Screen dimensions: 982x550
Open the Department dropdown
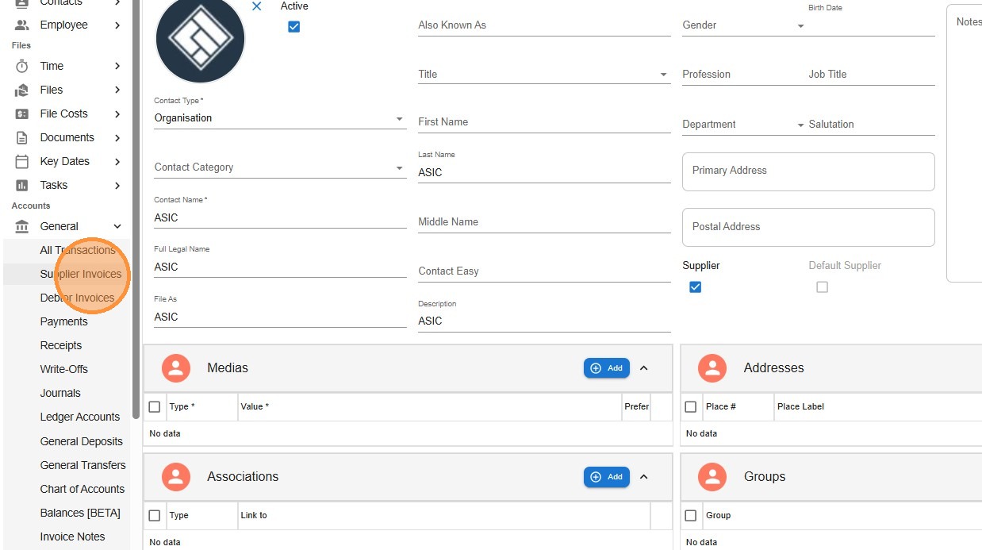tap(743, 125)
